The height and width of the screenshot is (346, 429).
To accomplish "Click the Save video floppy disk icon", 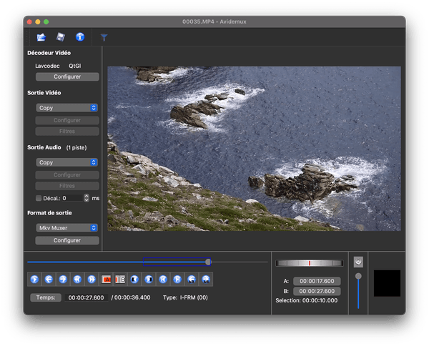I will click(x=61, y=37).
